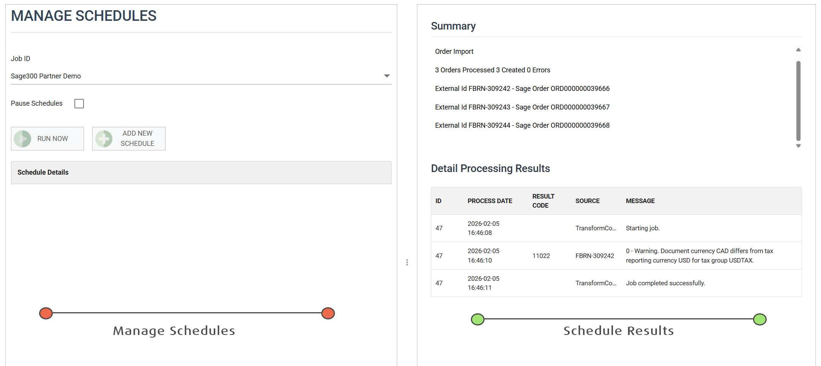Select the row with result code 11022
The width and height of the screenshot is (821, 366).
tap(616, 256)
